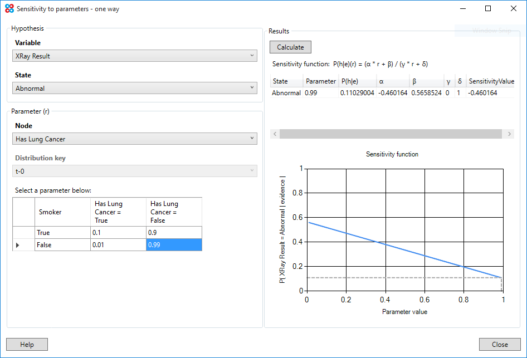
Task: Click the SensitivityValue column header
Action: point(490,81)
